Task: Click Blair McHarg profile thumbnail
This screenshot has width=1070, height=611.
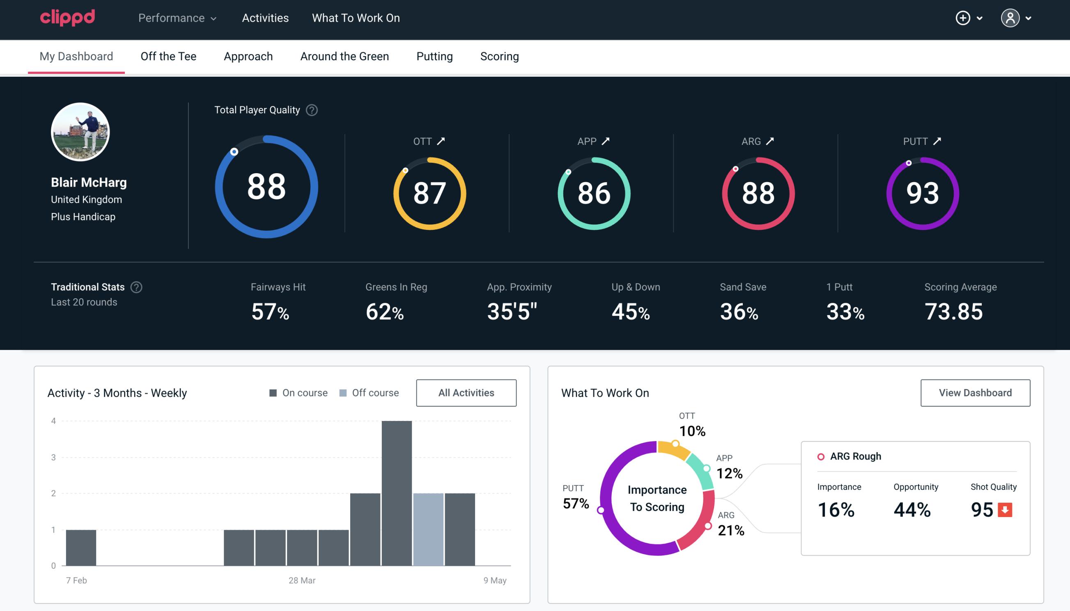Action: 81,131
